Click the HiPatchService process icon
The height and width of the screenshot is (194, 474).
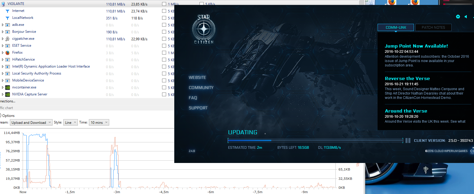8,60
